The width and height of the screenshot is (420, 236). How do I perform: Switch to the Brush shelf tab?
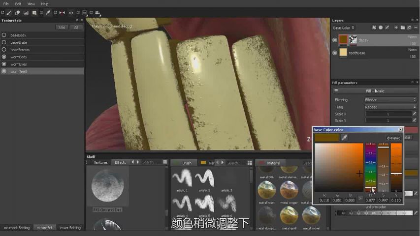(184, 163)
